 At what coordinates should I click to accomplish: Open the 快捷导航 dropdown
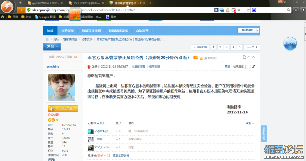click(x=248, y=31)
